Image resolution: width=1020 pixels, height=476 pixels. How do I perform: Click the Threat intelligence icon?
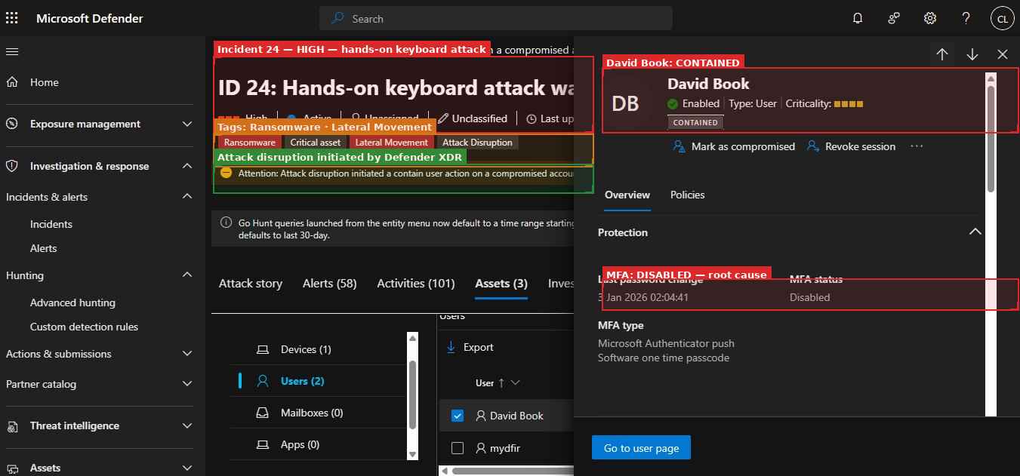point(12,426)
